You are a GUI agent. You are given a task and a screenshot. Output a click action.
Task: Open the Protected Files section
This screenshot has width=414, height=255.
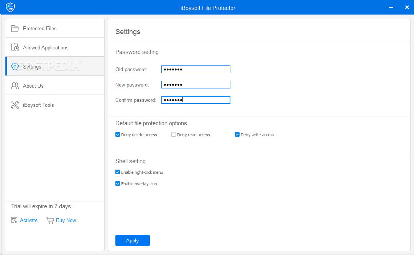[55, 28]
